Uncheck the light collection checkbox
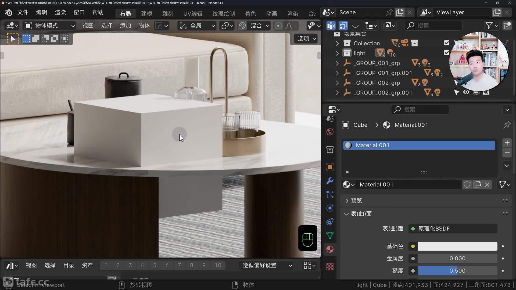This screenshot has height=290, width=516. tap(447, 53)
